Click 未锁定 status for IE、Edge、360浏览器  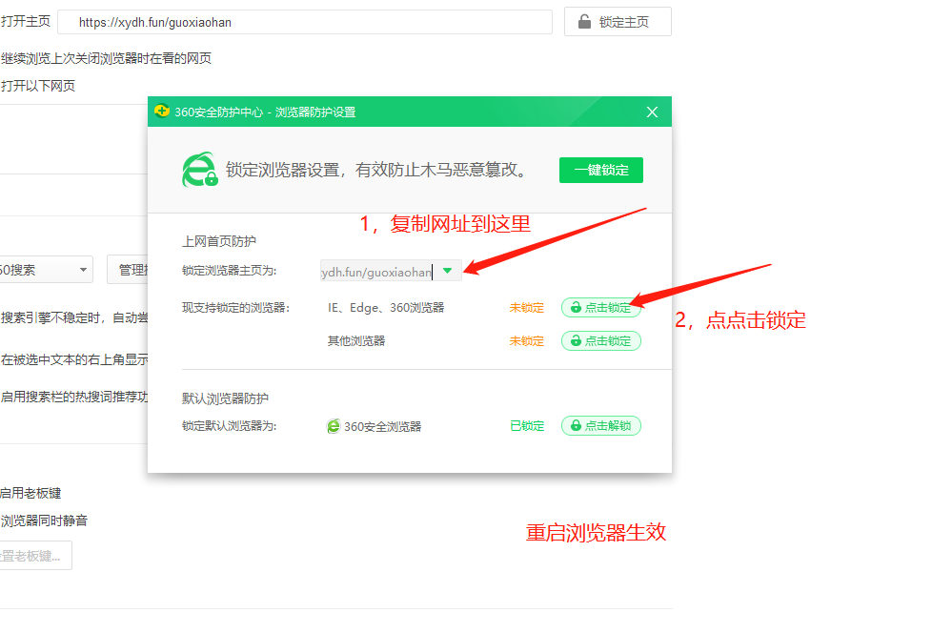(527, 307)
